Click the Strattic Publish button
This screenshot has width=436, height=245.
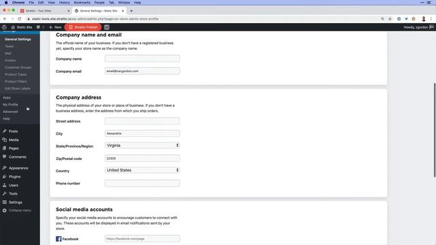83,27
